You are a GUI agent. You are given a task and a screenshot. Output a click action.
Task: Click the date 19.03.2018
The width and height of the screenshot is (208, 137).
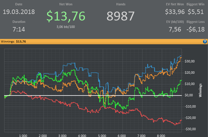tap(19, 12)
